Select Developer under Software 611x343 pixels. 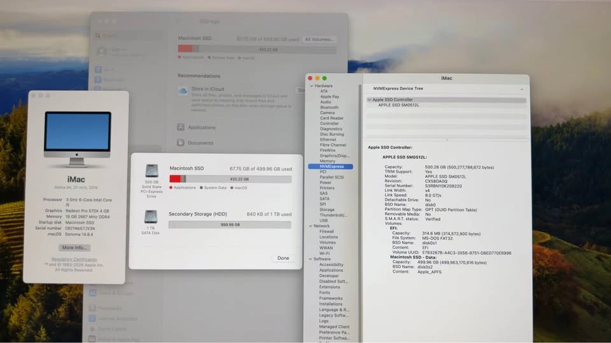[329, 276]
